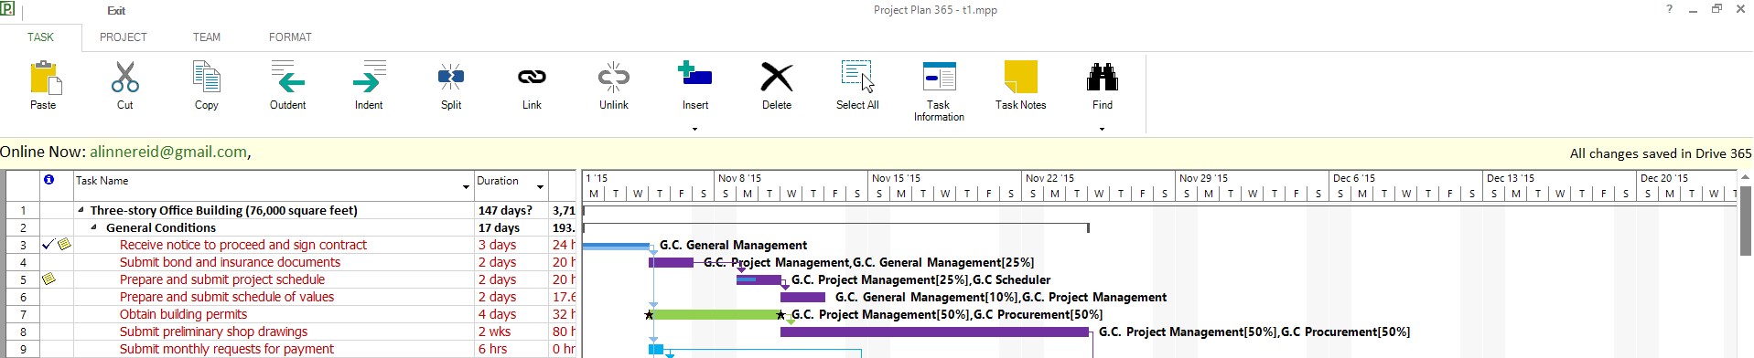Open the FORMAT ribbon tab
This screenshot has width=1754, height=358.
[x=290, y=37]
